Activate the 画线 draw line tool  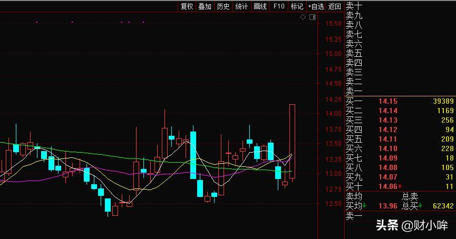(x=260, y=6)
